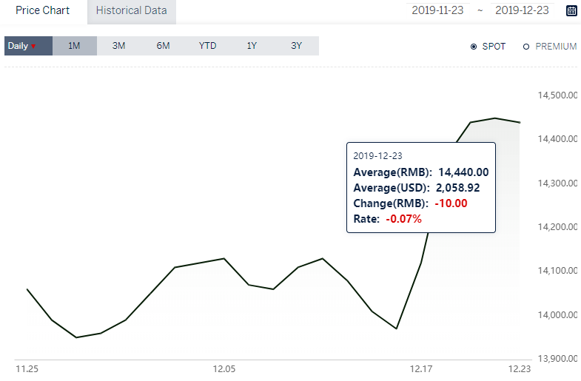
Task: Open the calendar date picker icon
Action: pyautogui.click(x=571, y=11)
